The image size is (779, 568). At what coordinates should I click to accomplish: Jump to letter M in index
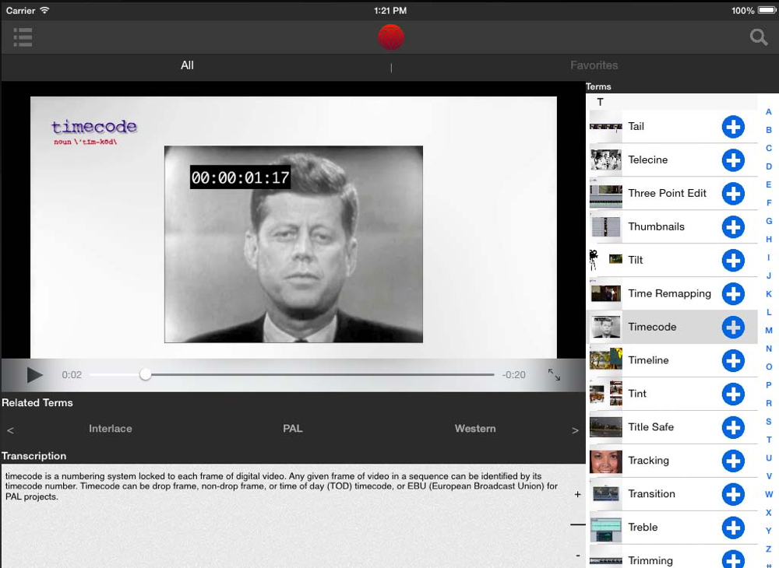(769, 331)
